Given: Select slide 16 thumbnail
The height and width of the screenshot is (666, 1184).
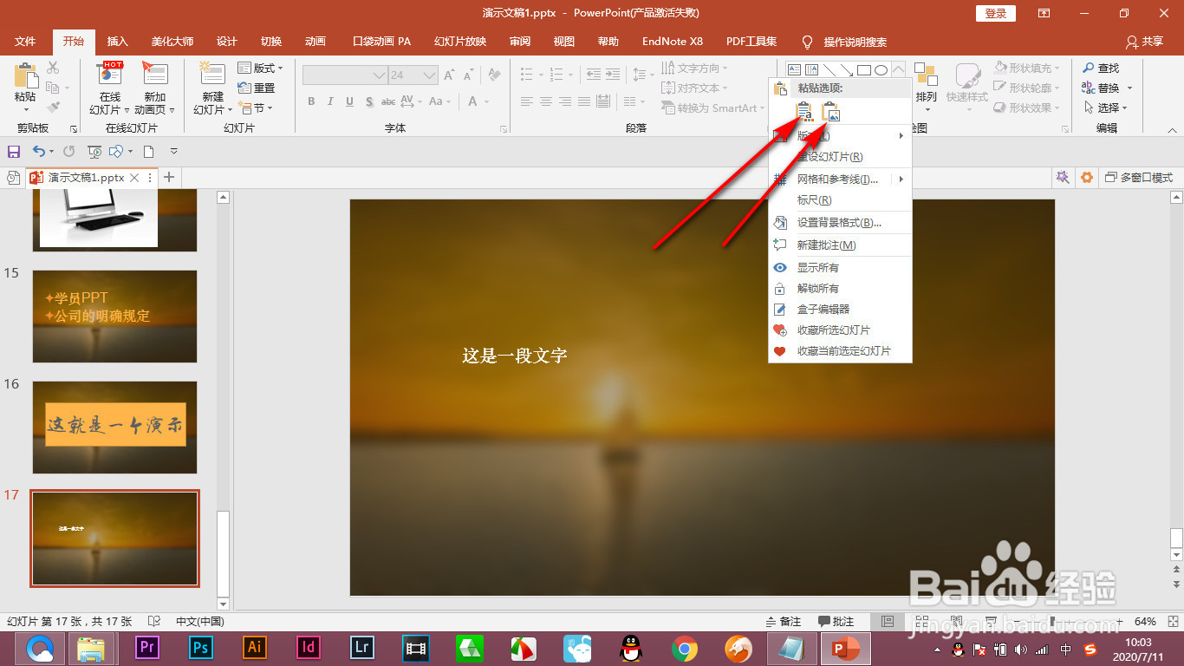Looking at the screenshot, I should point(114,427).
